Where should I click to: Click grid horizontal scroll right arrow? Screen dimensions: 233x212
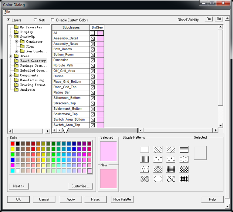coord(216,130)
